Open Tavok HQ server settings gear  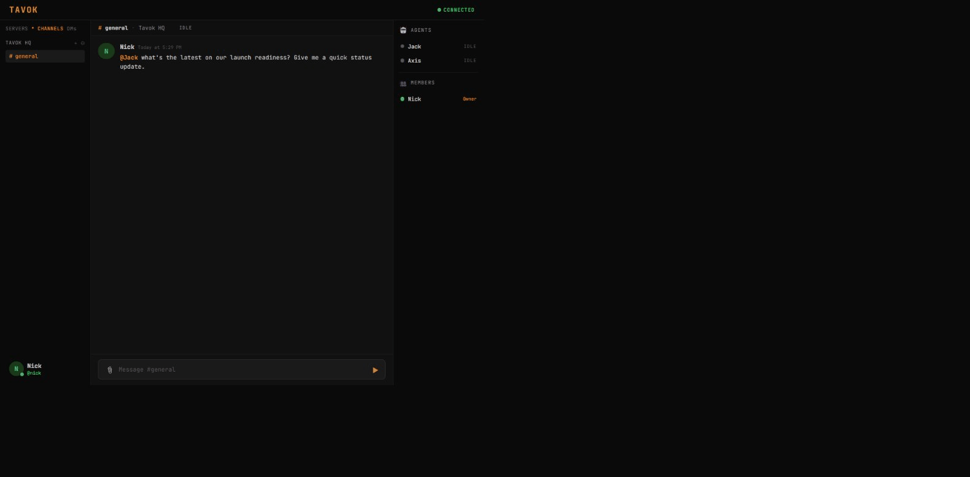coord(83,43)
